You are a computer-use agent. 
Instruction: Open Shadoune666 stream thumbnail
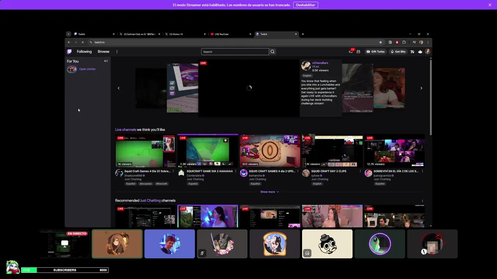pyautogui.click(x=145, y=151)
